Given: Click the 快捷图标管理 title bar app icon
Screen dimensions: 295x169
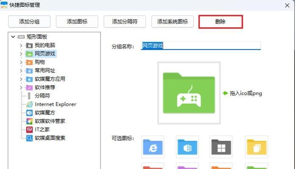Looking at the screenshot, I should point(4,5).
